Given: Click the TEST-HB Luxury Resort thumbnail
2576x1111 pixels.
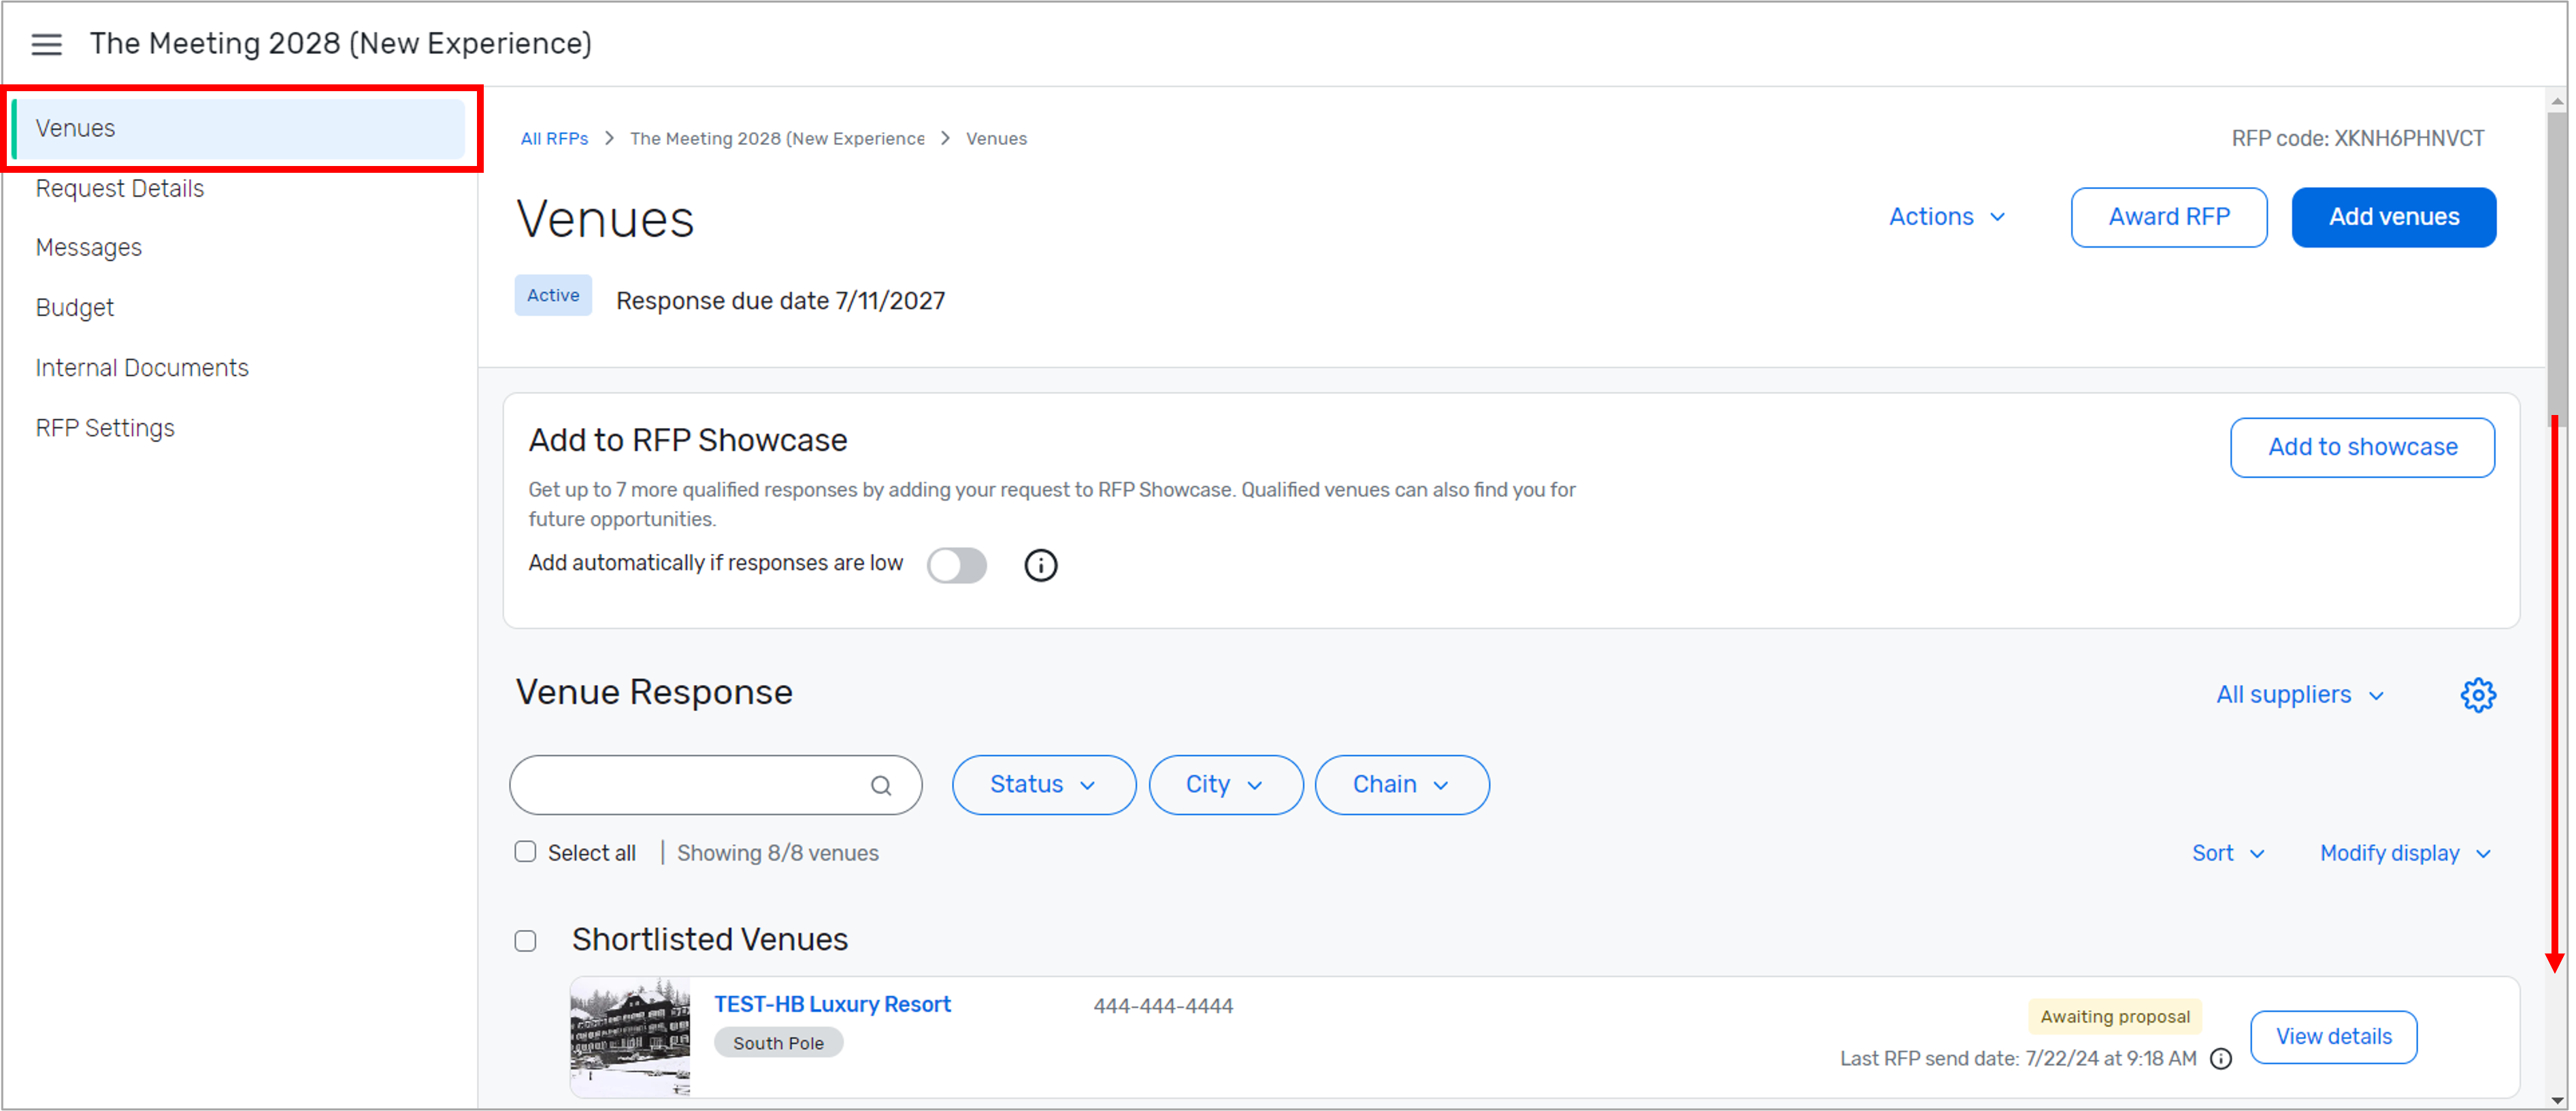Looking at the screenshot, I should [630, 1037].
